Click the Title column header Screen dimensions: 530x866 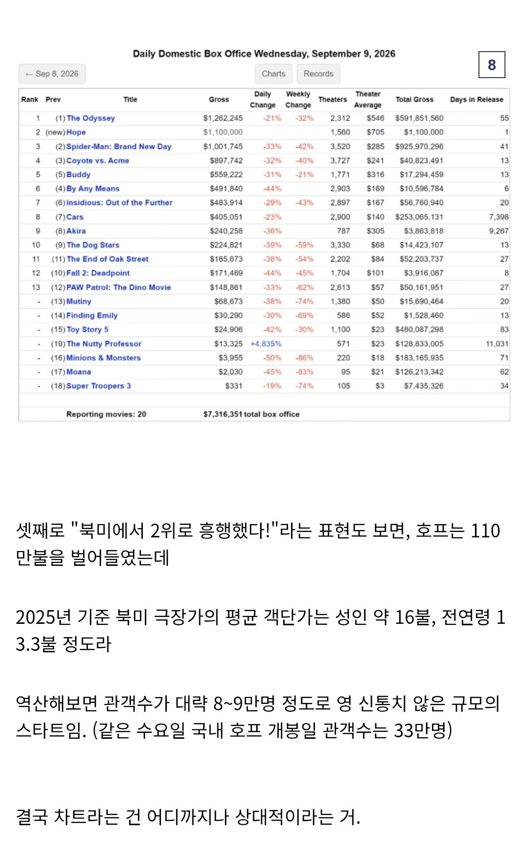point(130,99)
